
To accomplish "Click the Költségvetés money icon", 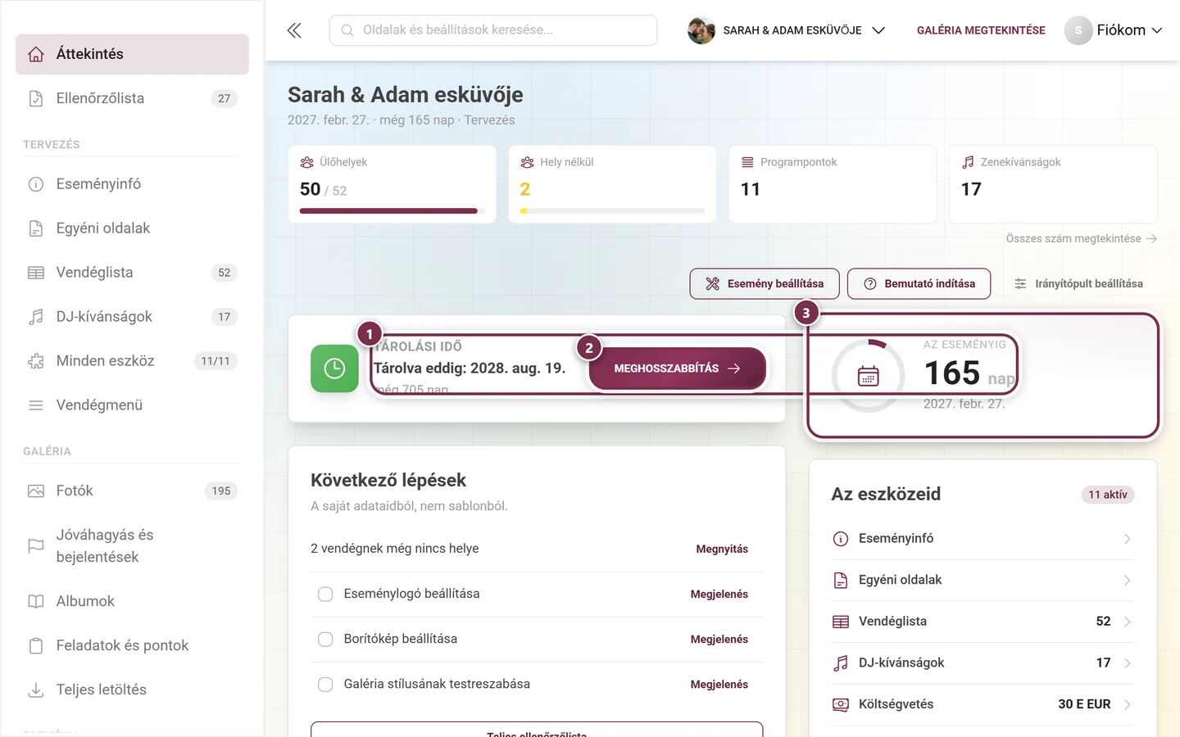I will (841, 704).
